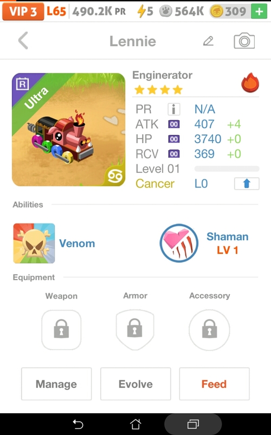Tap the VIP 3 badge
271x435 pixels.
[23, 11]
